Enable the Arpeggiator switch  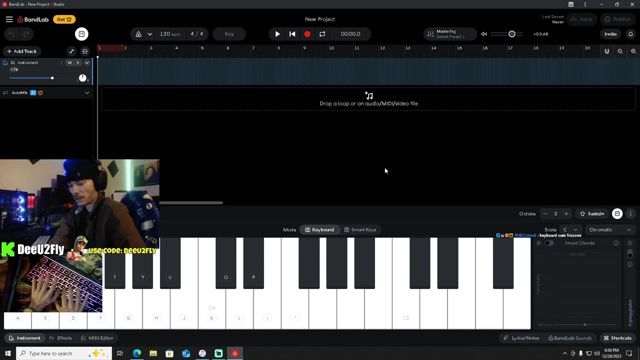click(x=630, y=253)
